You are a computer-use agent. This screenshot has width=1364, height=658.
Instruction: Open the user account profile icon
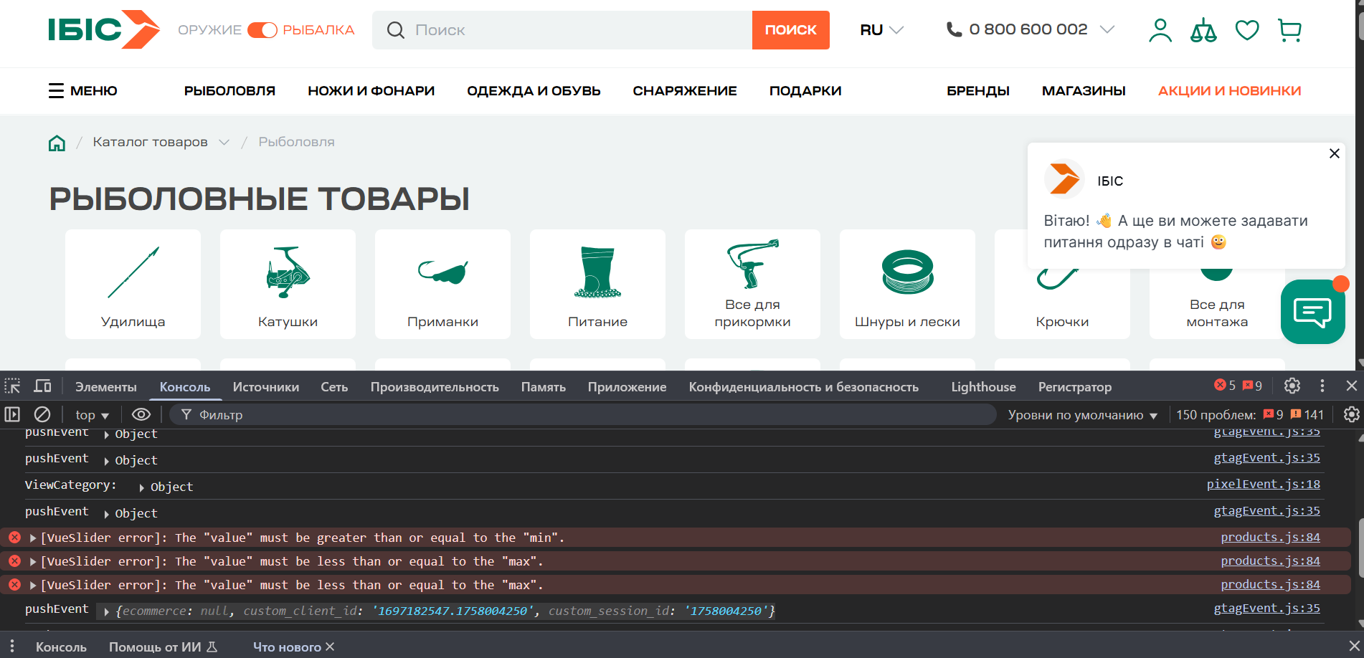[x=1160, y=30]
